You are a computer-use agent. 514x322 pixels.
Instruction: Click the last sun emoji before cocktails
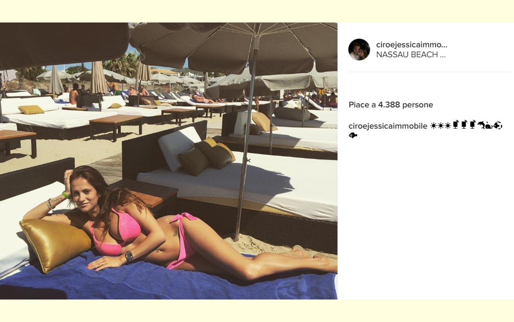pos(448,126)
